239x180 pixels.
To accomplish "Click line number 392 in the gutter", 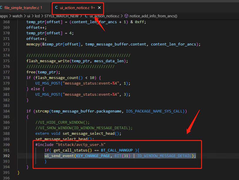I will (6, 156).
